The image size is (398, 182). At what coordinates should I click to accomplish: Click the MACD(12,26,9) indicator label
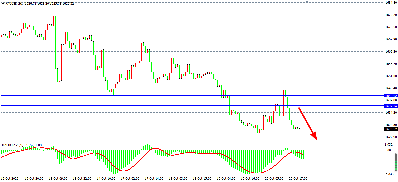13,145
